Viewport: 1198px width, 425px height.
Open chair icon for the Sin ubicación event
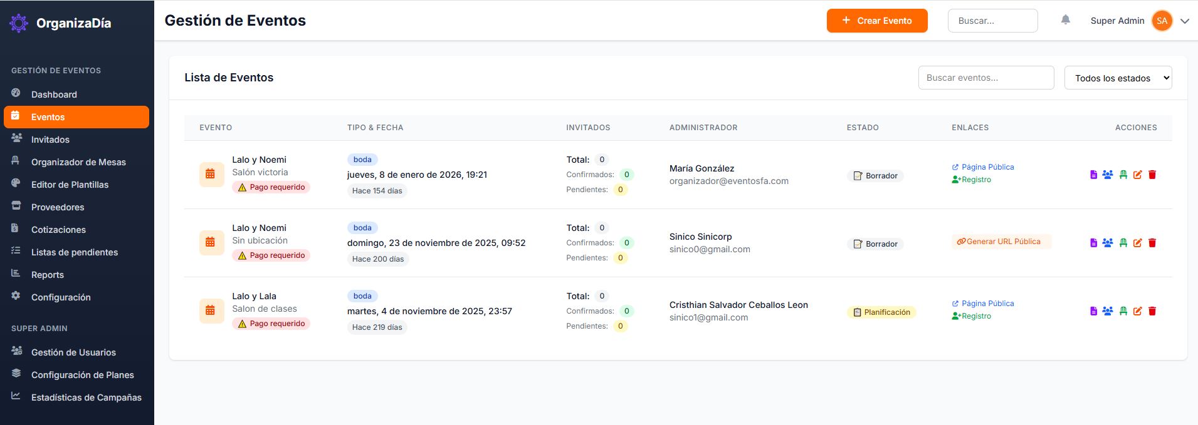(1123, 243)
